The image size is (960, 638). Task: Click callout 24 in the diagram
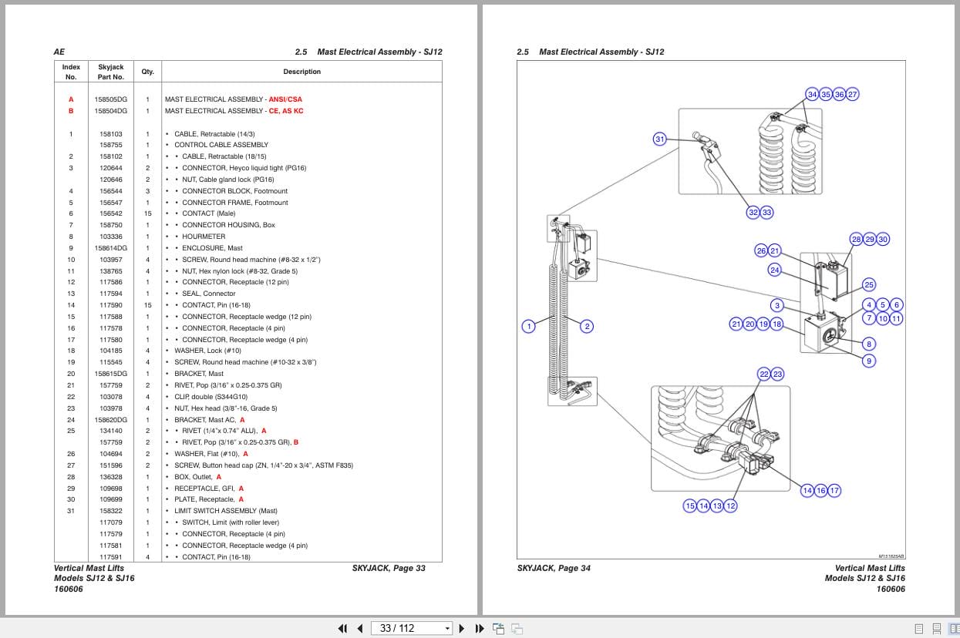(775, 270)
